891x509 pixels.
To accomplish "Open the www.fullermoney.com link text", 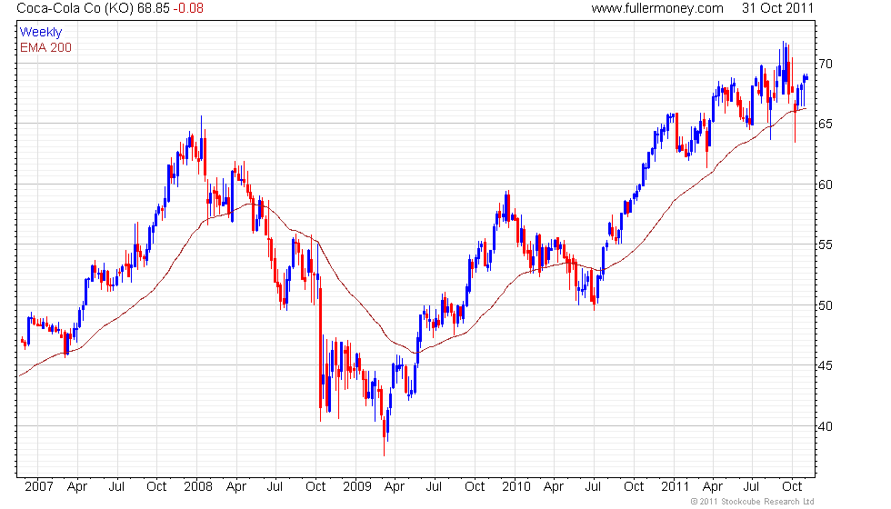I will (x=656, y=8).
